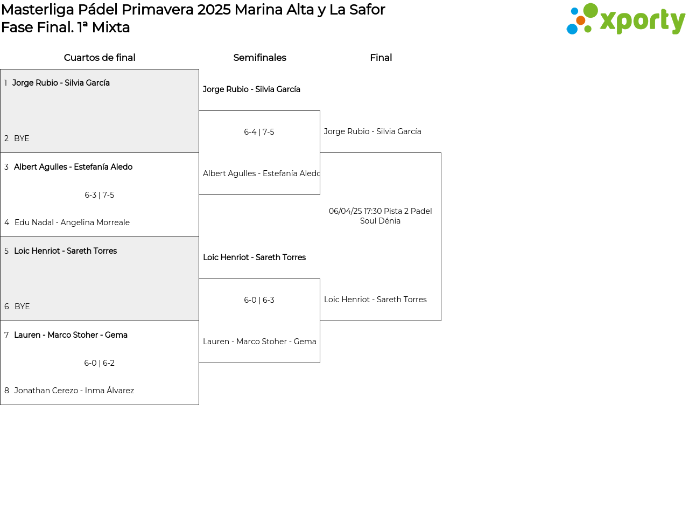
Task: Select Lauren - Marco Stoher - Gema in semifinals
Action: [259, 342]
